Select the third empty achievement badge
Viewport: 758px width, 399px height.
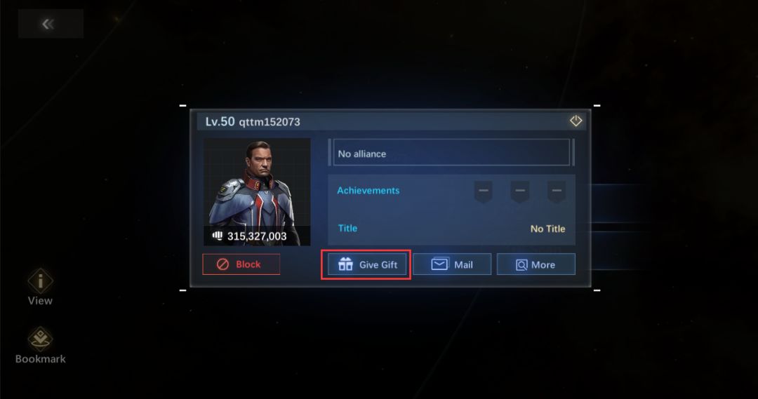(x=557, y=191)
